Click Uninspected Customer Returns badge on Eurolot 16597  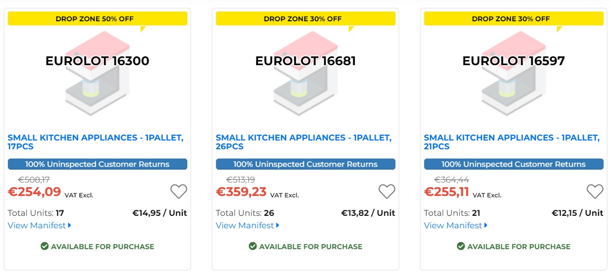[513, 164]
